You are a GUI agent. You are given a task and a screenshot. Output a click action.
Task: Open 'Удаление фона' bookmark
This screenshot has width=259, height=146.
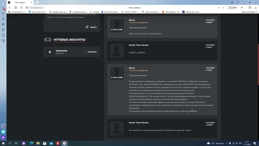(151, 12)
